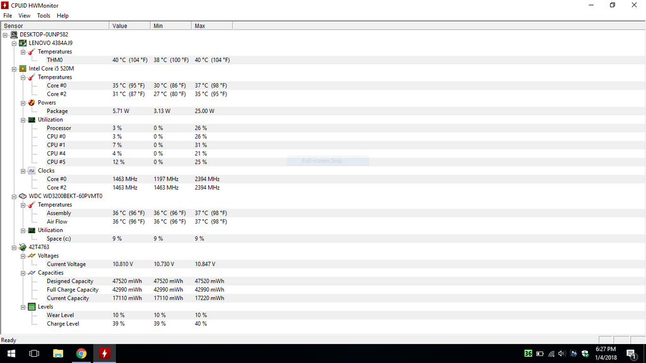Open File Explorer from the taskbar
The height and width of the screenshot is (363, 646).
(58, 354)
